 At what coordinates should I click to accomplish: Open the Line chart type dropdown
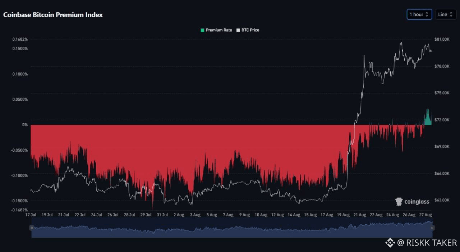(446, 14)
